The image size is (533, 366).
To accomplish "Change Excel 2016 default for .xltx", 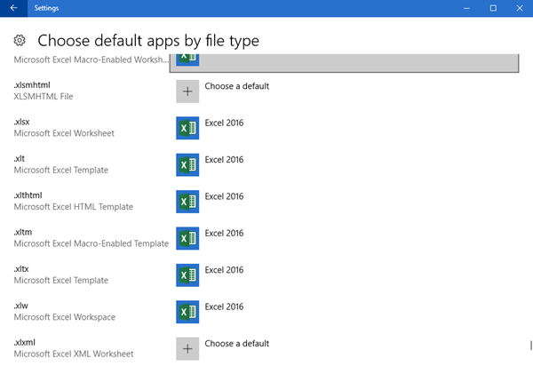I will point(224,270).
